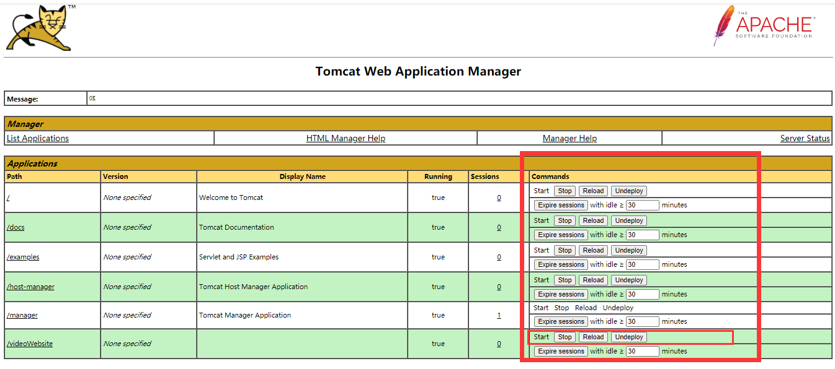This screenshot has width=835, height=369.
Task: Reload the /docs application
Action: [593, 220]
